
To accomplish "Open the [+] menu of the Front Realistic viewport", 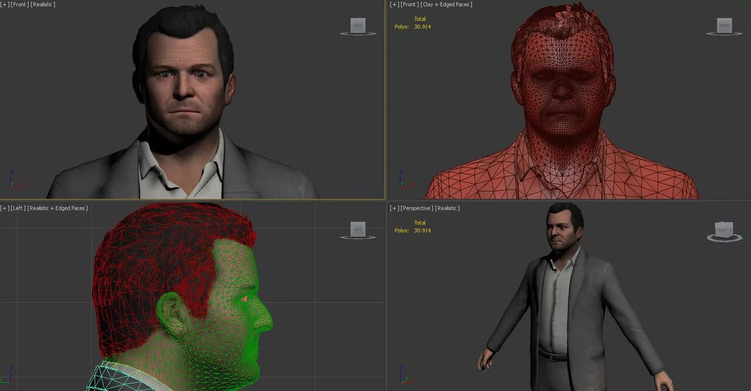I will (5, 5).
